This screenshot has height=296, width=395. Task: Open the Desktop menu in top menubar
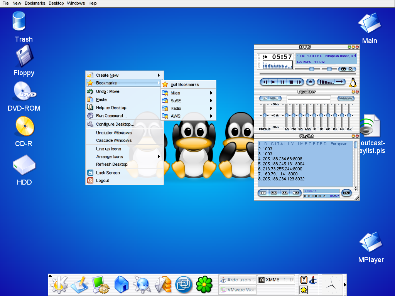(56, 3)
